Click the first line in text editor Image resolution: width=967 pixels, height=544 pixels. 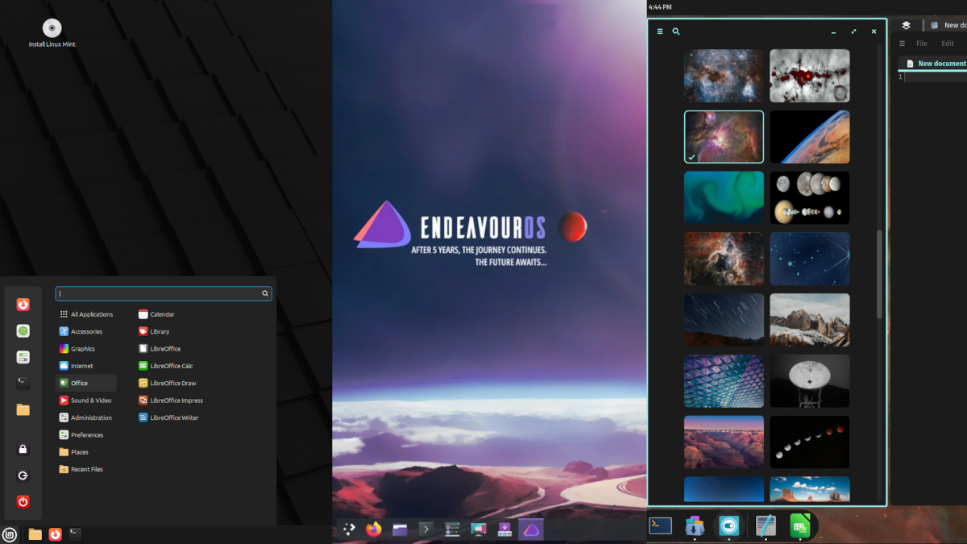(936, 77)
